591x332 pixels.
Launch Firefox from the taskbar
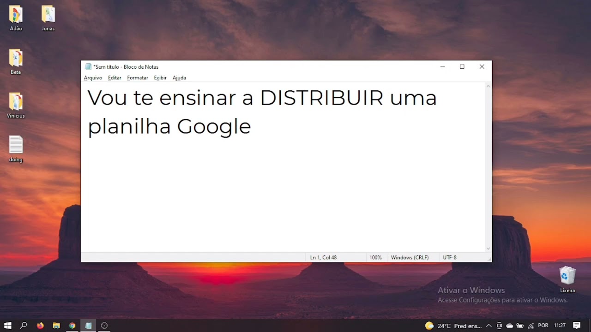pos(40,326)
